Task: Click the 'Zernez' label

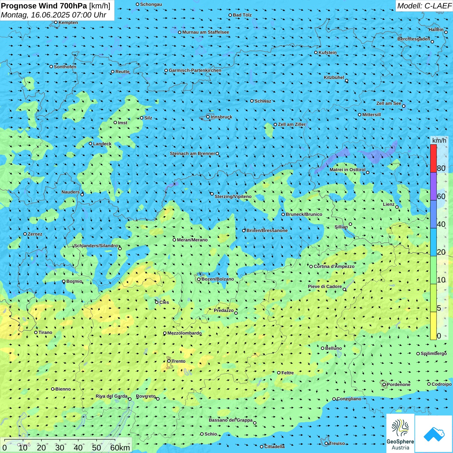Action: coord(35,234)
